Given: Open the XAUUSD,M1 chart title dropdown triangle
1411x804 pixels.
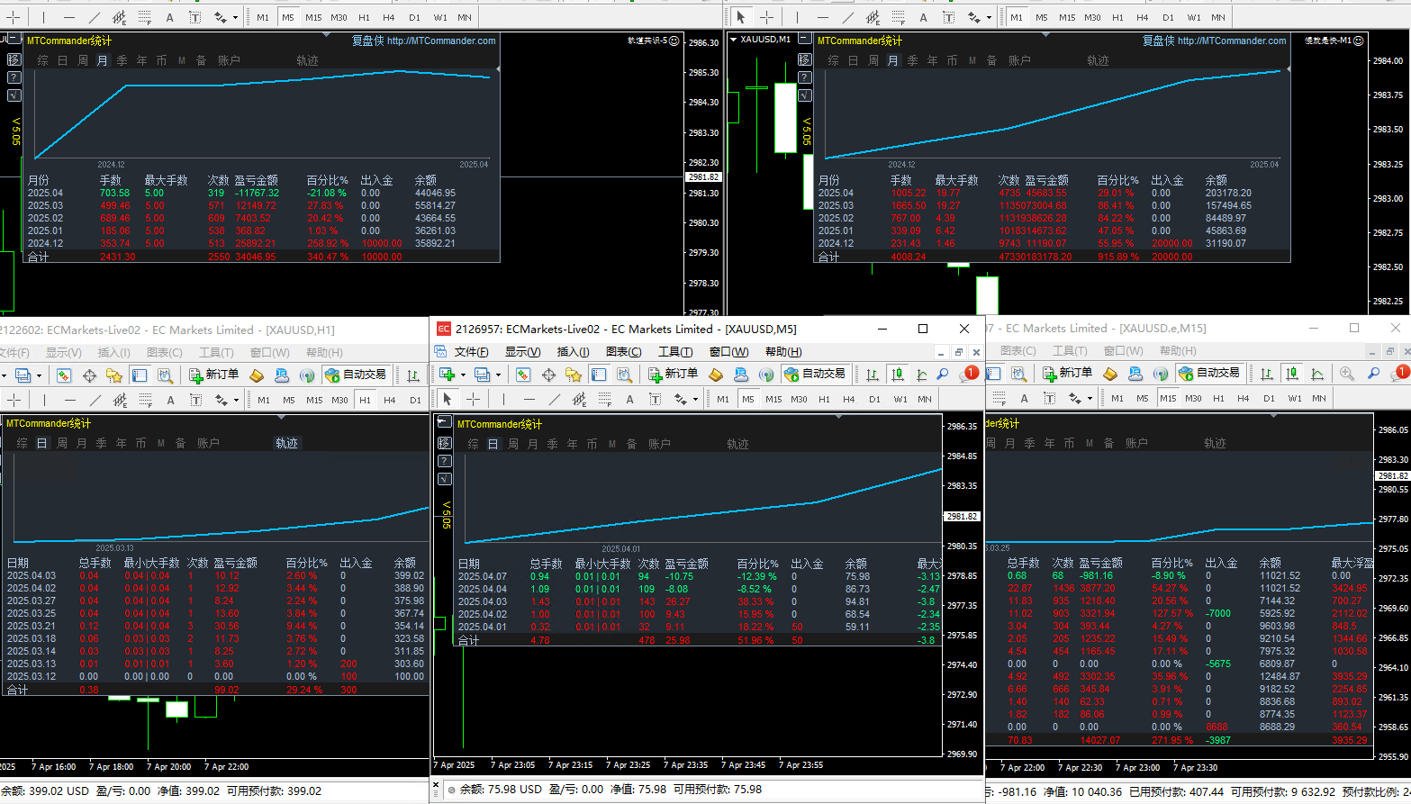Looking at the screenshot, I should 734,40.
